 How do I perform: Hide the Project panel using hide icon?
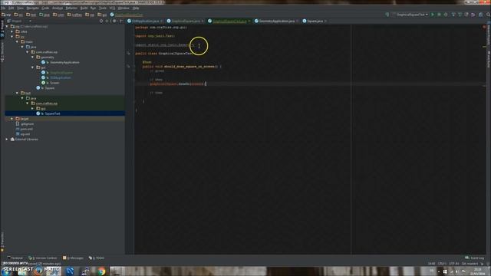coord(121,21)
